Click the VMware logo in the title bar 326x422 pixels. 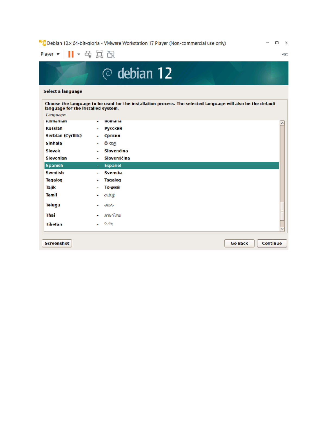click(x=42, y=42)
